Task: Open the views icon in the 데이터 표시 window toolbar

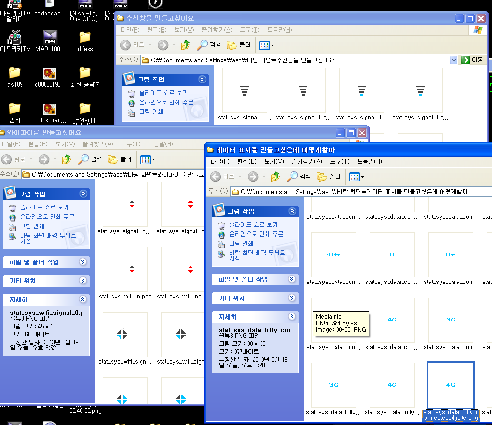Action: pos(357,177)
